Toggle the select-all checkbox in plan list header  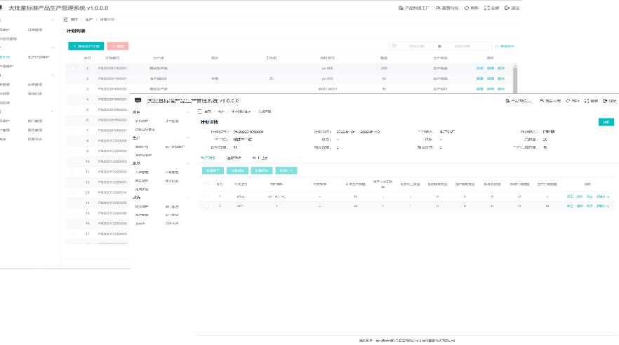(x=73, y=57)
